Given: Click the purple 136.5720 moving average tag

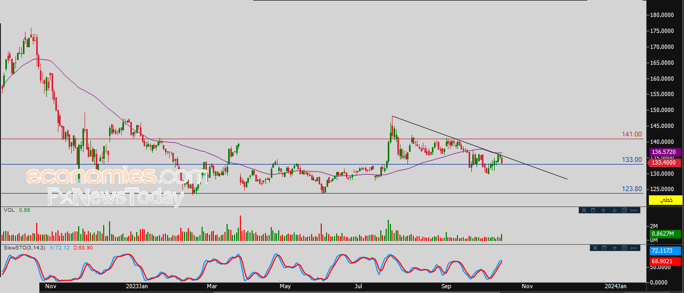Looking at the screenshot, I should coord(664,152).
